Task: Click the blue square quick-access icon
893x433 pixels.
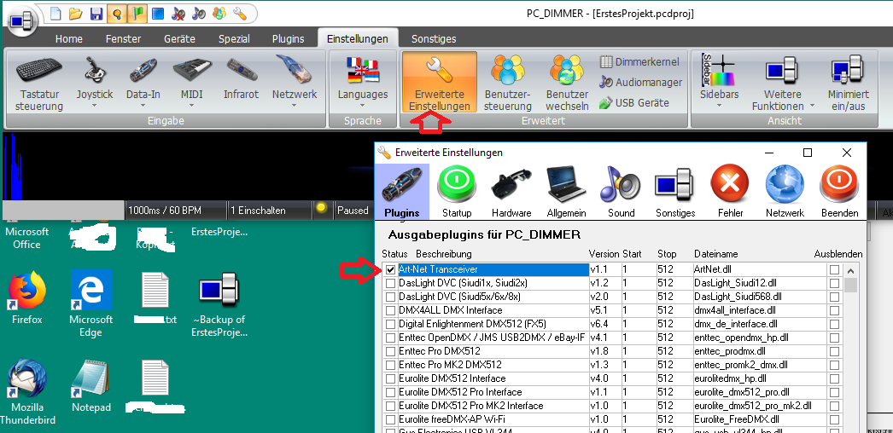Action: [158, 13]
